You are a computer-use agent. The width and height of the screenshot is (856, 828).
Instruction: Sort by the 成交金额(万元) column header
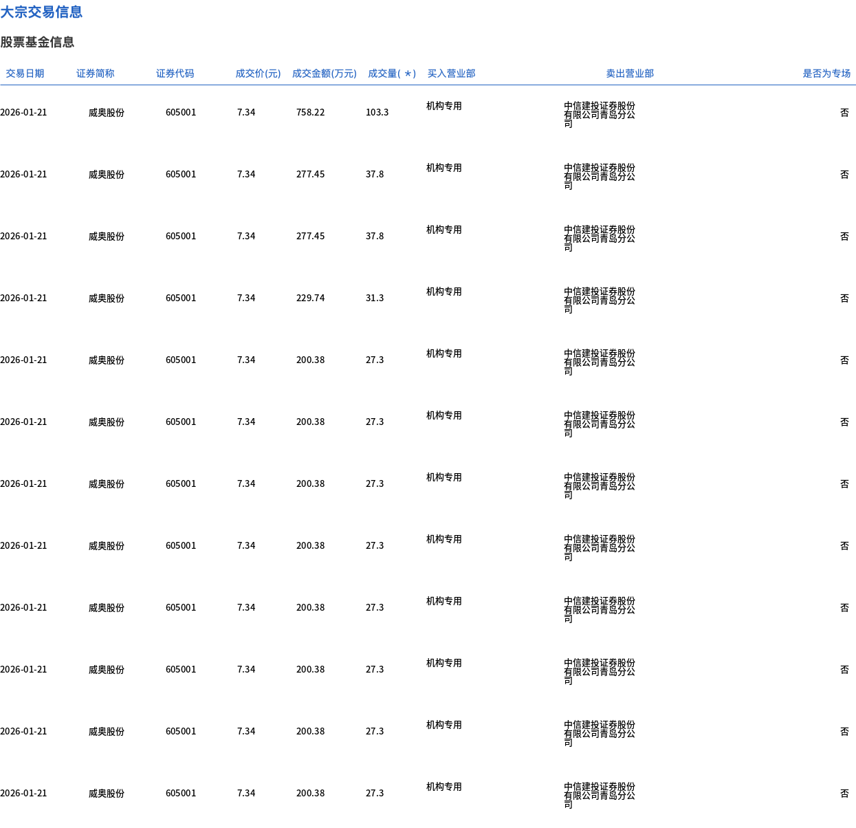[325, 74]
